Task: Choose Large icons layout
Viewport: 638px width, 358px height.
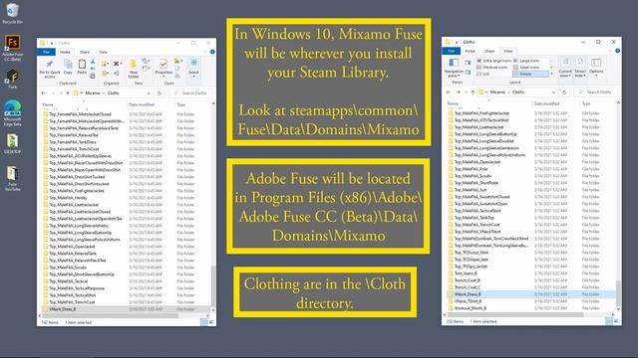Action: (x=526, y=61)
